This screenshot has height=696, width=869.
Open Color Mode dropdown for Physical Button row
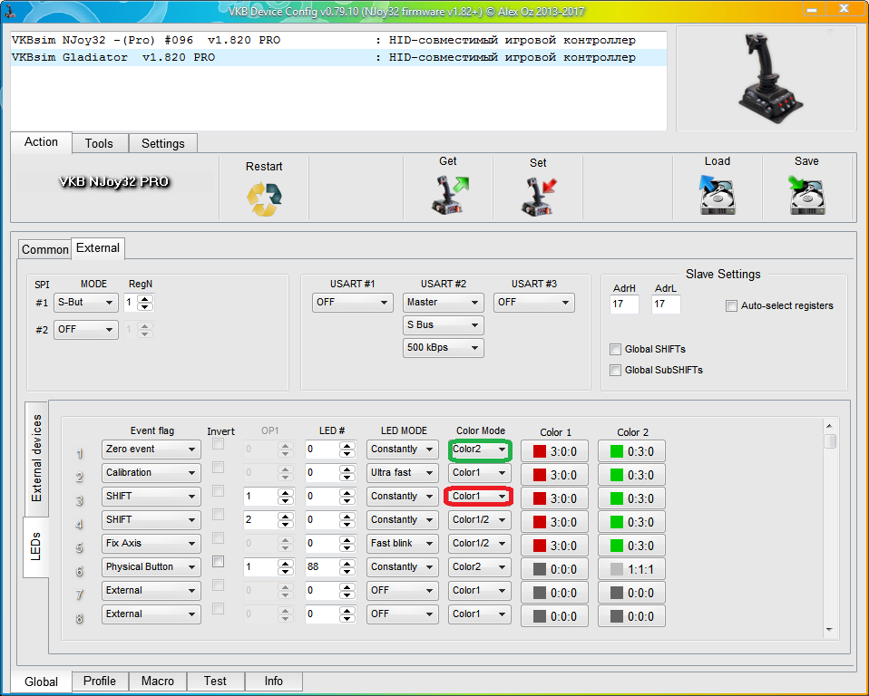click(x=479, y=567)
